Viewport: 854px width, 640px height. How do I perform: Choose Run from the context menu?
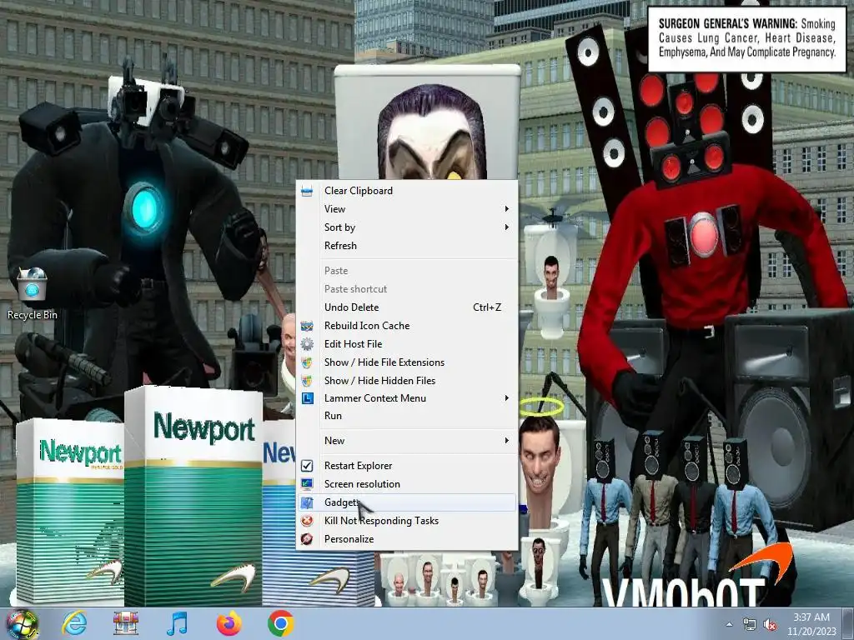pos(407,416)
